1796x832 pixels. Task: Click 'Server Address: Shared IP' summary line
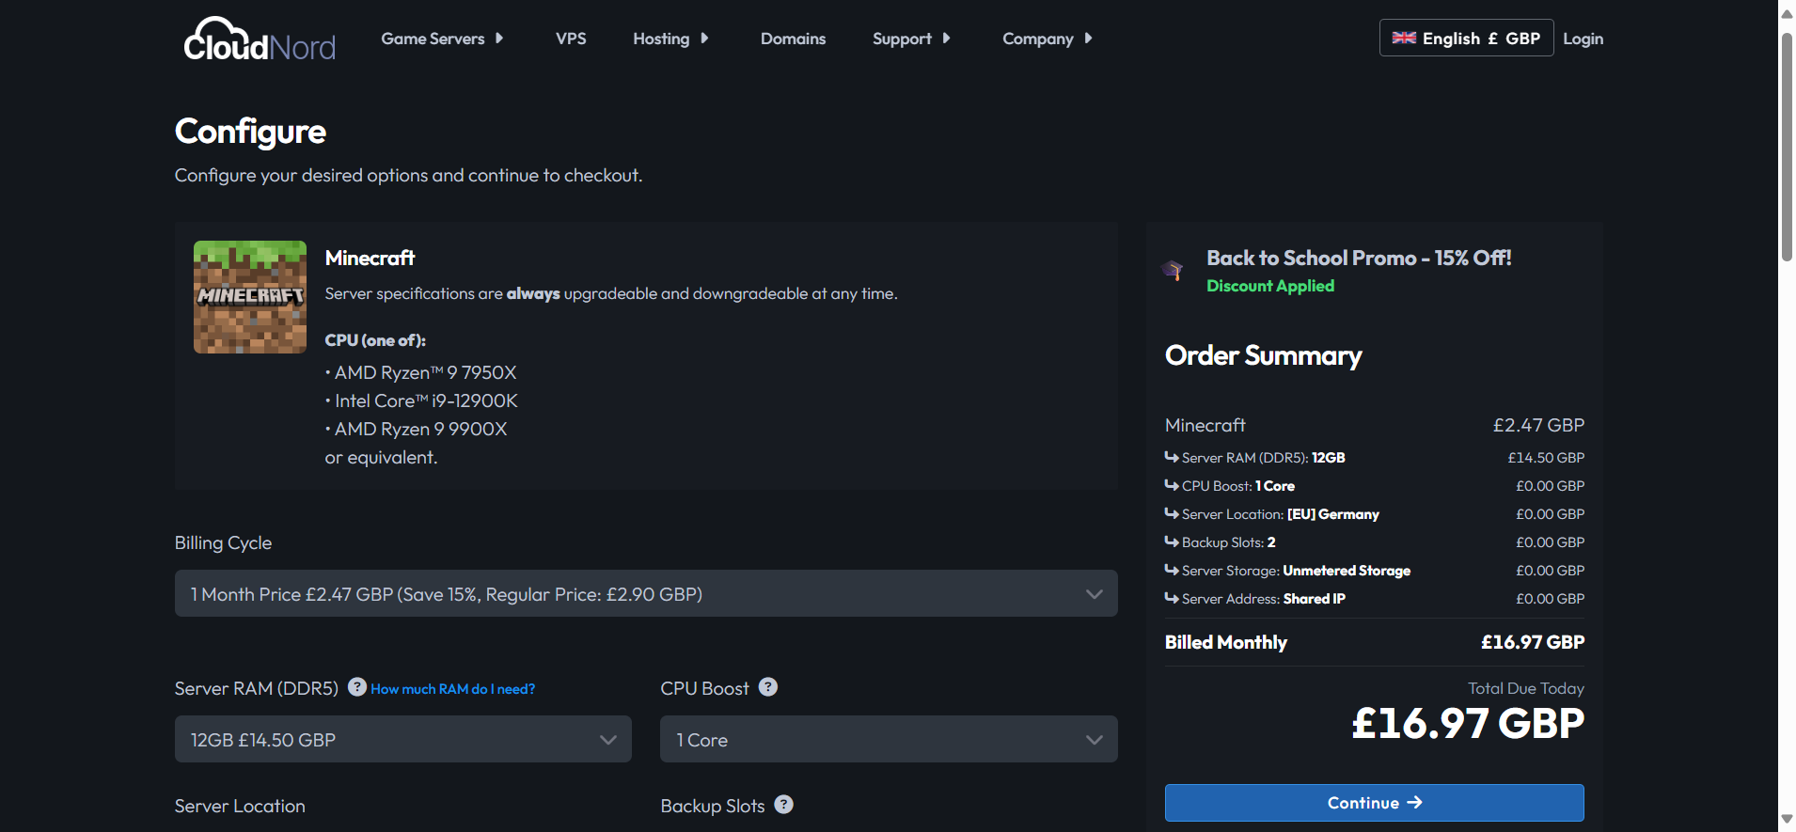[1255, 599]
